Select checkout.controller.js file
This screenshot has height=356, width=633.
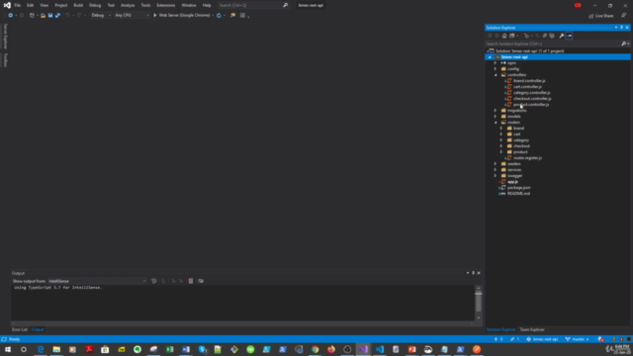[532, 99]
